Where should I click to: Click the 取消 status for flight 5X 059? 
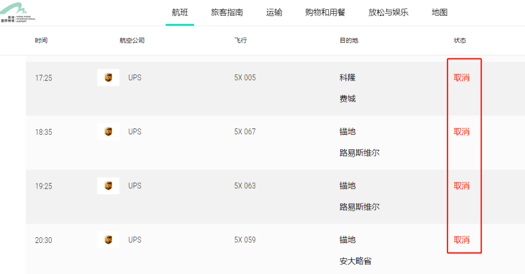tap(461, 240)
